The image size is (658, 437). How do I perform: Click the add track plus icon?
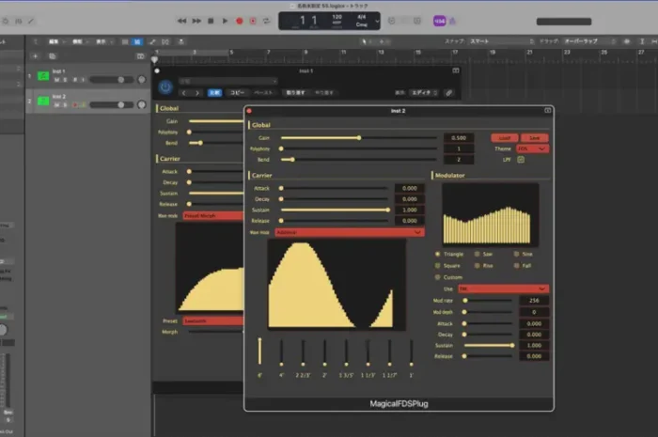(36, 56)
